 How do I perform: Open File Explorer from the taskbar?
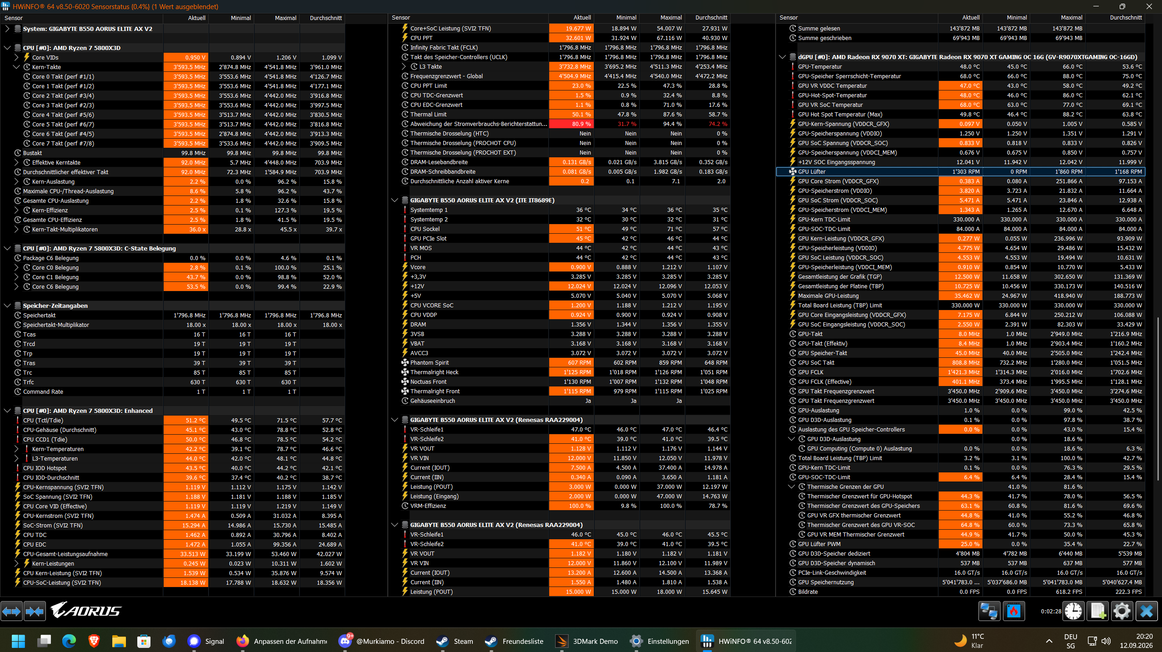119,641
